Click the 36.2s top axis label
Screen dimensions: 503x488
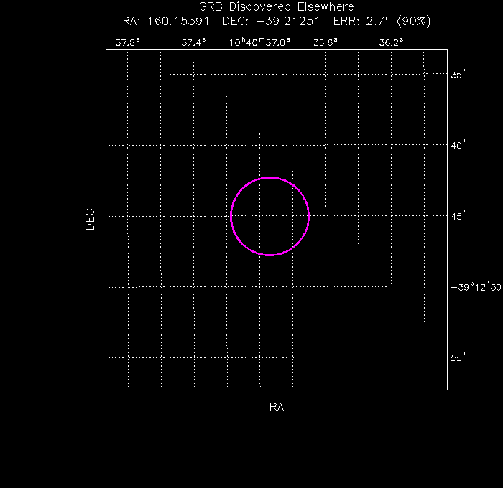coord(391,42)
